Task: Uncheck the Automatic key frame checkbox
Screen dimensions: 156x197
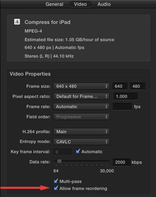Action: click(78, 152)
